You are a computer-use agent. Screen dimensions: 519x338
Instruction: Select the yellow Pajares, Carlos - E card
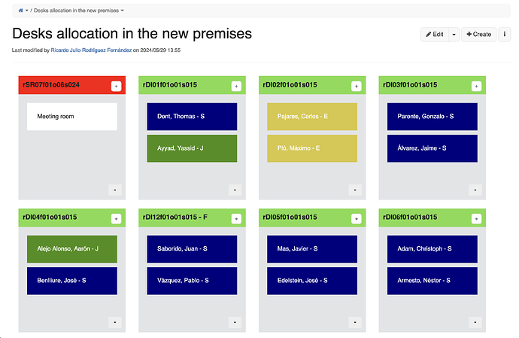coord(312,117)
